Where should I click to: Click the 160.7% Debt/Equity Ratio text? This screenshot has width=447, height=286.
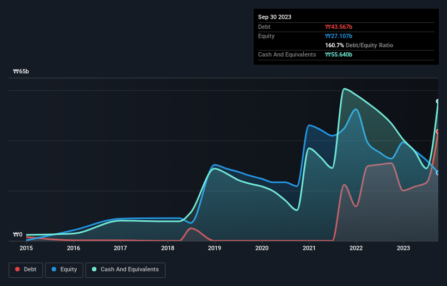click(359, 45)
